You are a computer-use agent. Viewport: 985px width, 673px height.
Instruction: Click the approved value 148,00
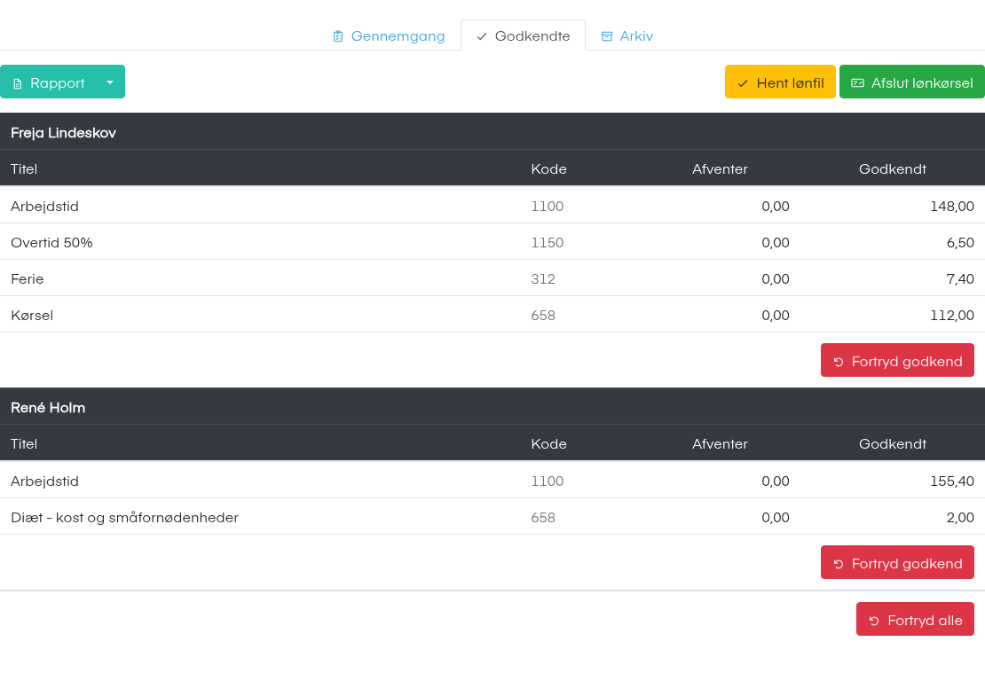(x=951, y=206)
